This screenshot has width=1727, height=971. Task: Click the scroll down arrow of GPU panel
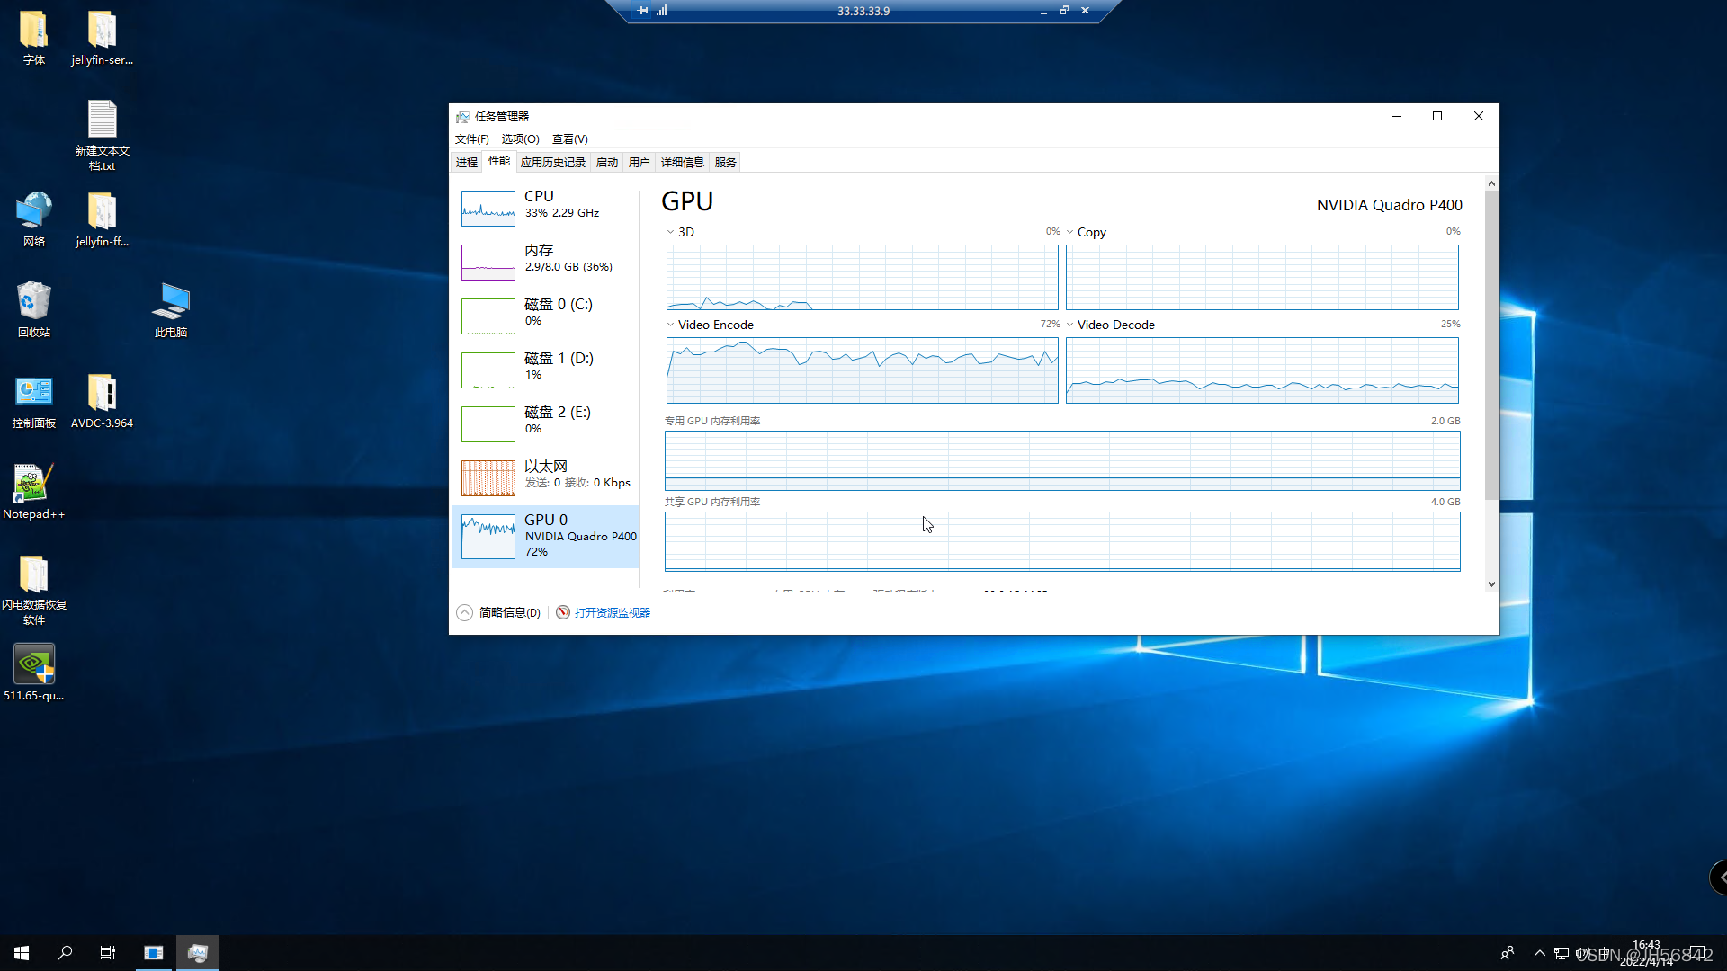click(x=1491, y=584)
